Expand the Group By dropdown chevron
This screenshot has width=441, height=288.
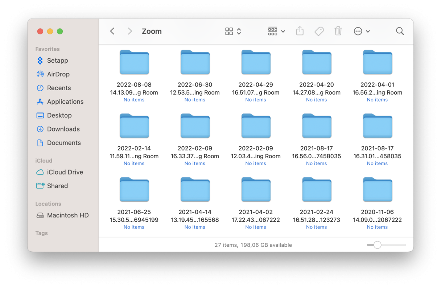(283, 32)
